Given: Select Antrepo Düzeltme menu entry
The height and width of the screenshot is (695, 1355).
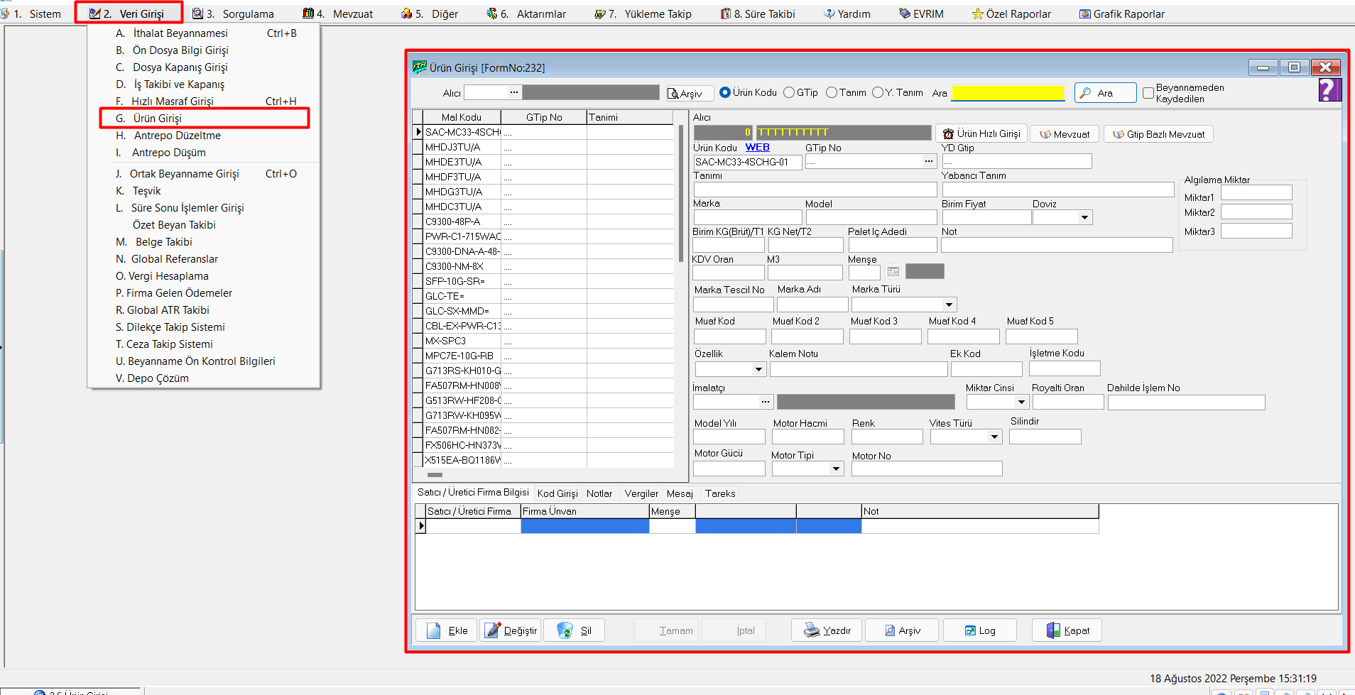Looking at the screenshot, I should pos(204,135).
